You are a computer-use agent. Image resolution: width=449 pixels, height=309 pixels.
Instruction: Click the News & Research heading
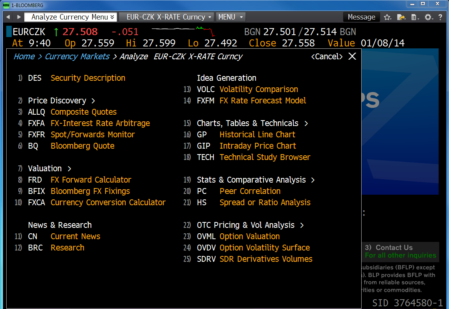pos(60,225)
